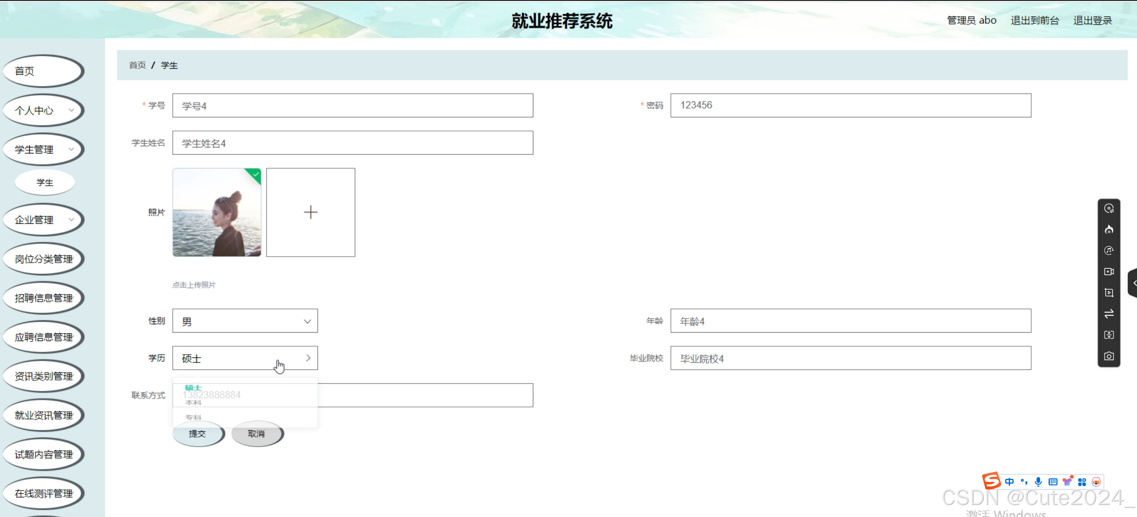The height and width of the screenshot is (517, 1137).
Task: Open 岗位分类管理 in sidebar
Action: click(43, 259)
